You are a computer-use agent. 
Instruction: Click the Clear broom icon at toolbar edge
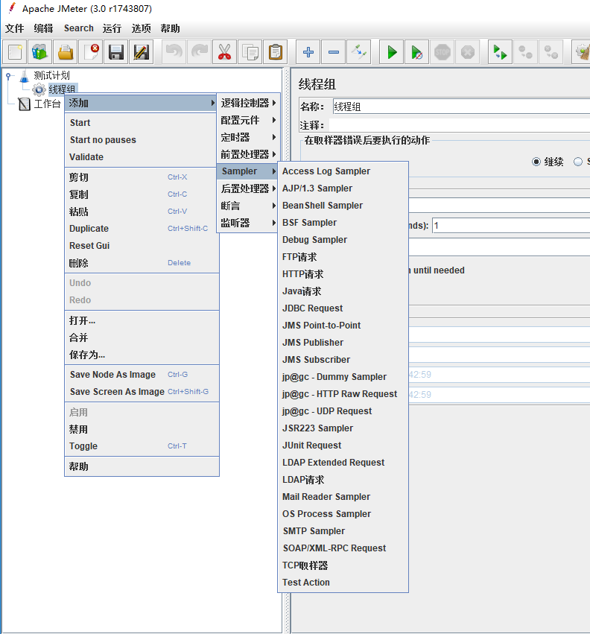click(582, 52)
